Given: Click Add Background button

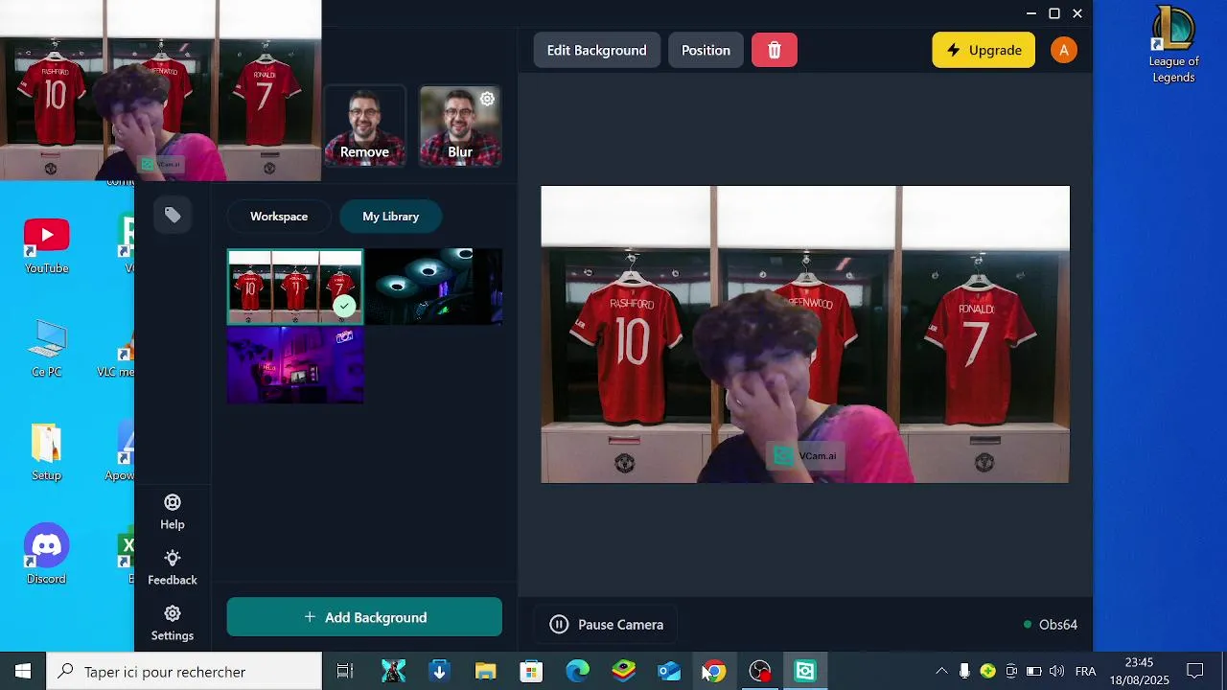Looking at the screenshot, I should 364,617.
